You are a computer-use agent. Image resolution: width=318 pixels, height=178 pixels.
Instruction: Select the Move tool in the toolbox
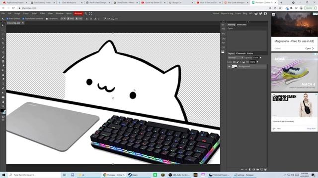pos(3,25)
